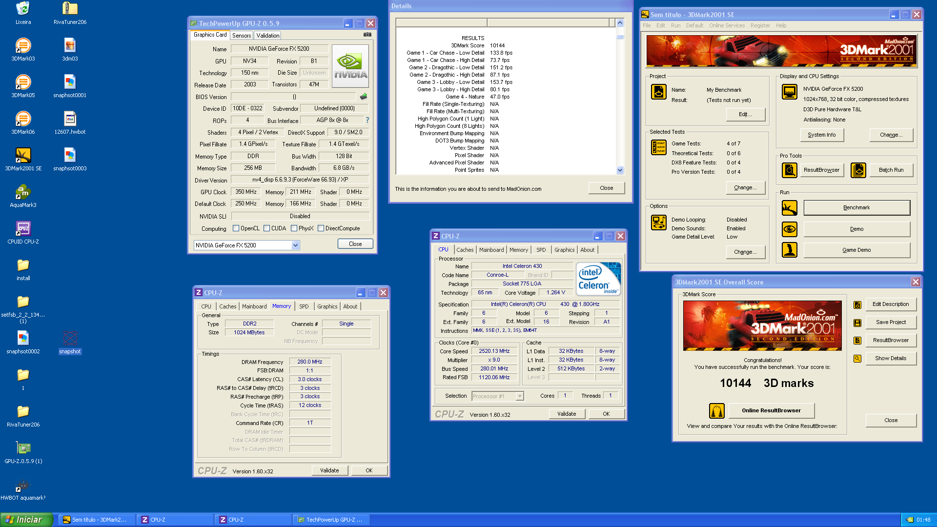Image resolution: width=937 pixels, height=527 pixels.
Task: Open the RivaTuner206 archive icon on desktop
Action: click(70, 9)
